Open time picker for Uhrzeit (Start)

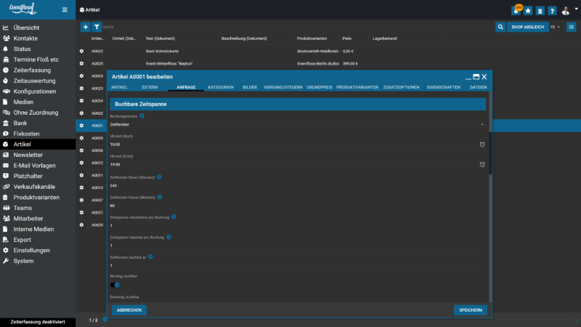(482, 144)
